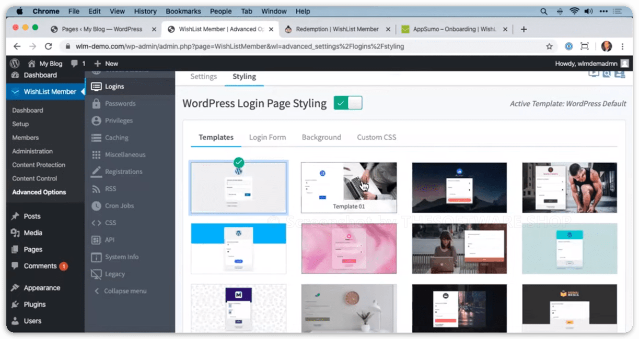Open the History menu in menu bar
The width and height of the screenshot is (639, 339).
(145, 11)
